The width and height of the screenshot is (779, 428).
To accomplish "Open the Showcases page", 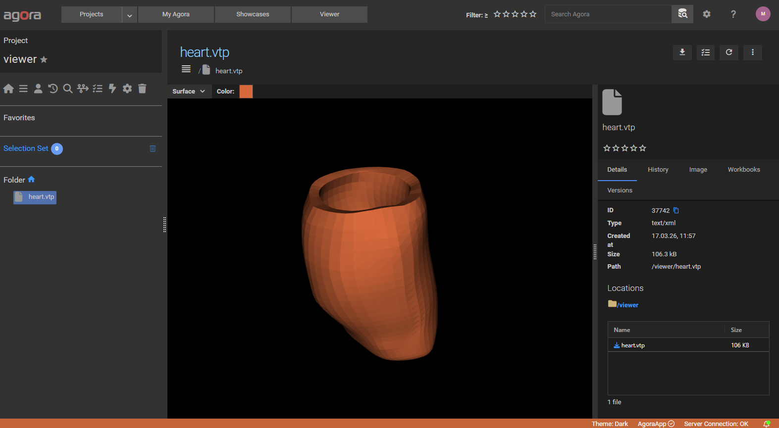I will (253, 14).
